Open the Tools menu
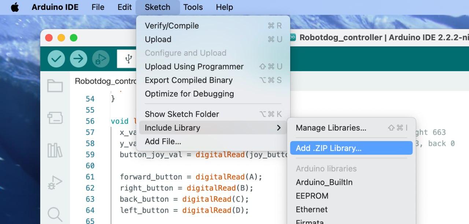Screen dimensions: 469x224 tap(193, 7)
